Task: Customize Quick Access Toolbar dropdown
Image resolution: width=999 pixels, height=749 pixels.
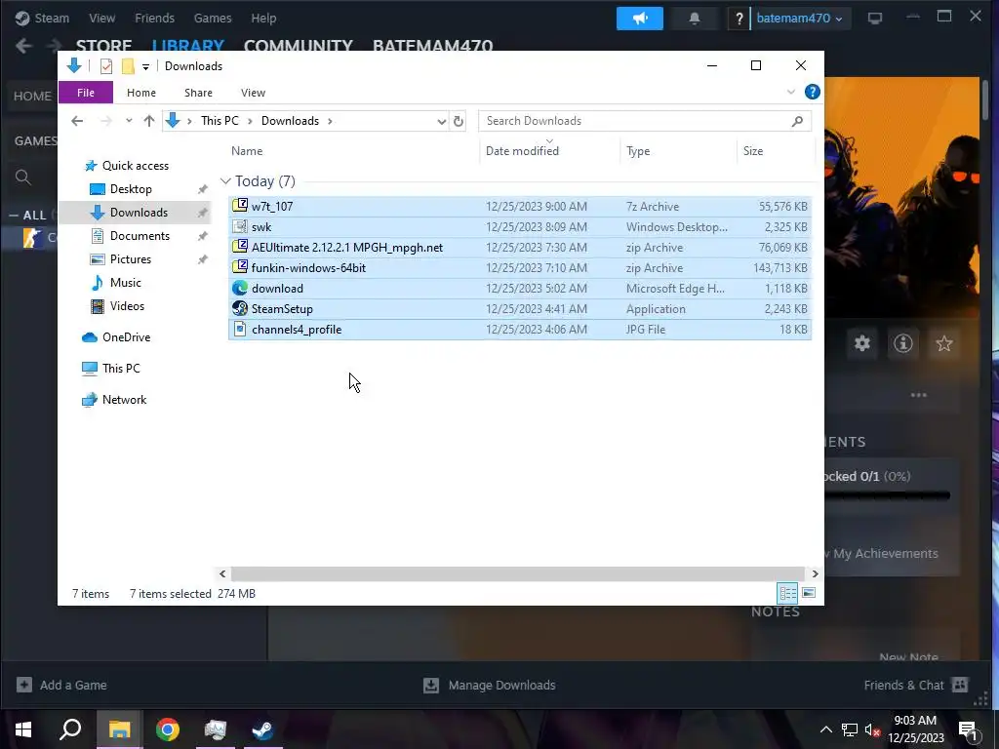Action: (x=146, y=67)
